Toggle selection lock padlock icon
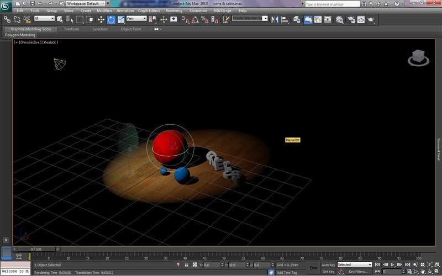The width and height of the screenshot is (442, 276). 186,265
